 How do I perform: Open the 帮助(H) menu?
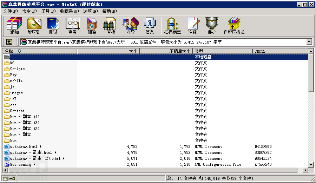(110, 11)
